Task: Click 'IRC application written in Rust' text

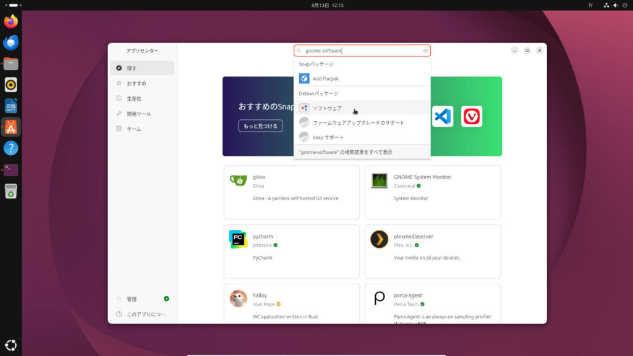Action: (x=286, y=316)
